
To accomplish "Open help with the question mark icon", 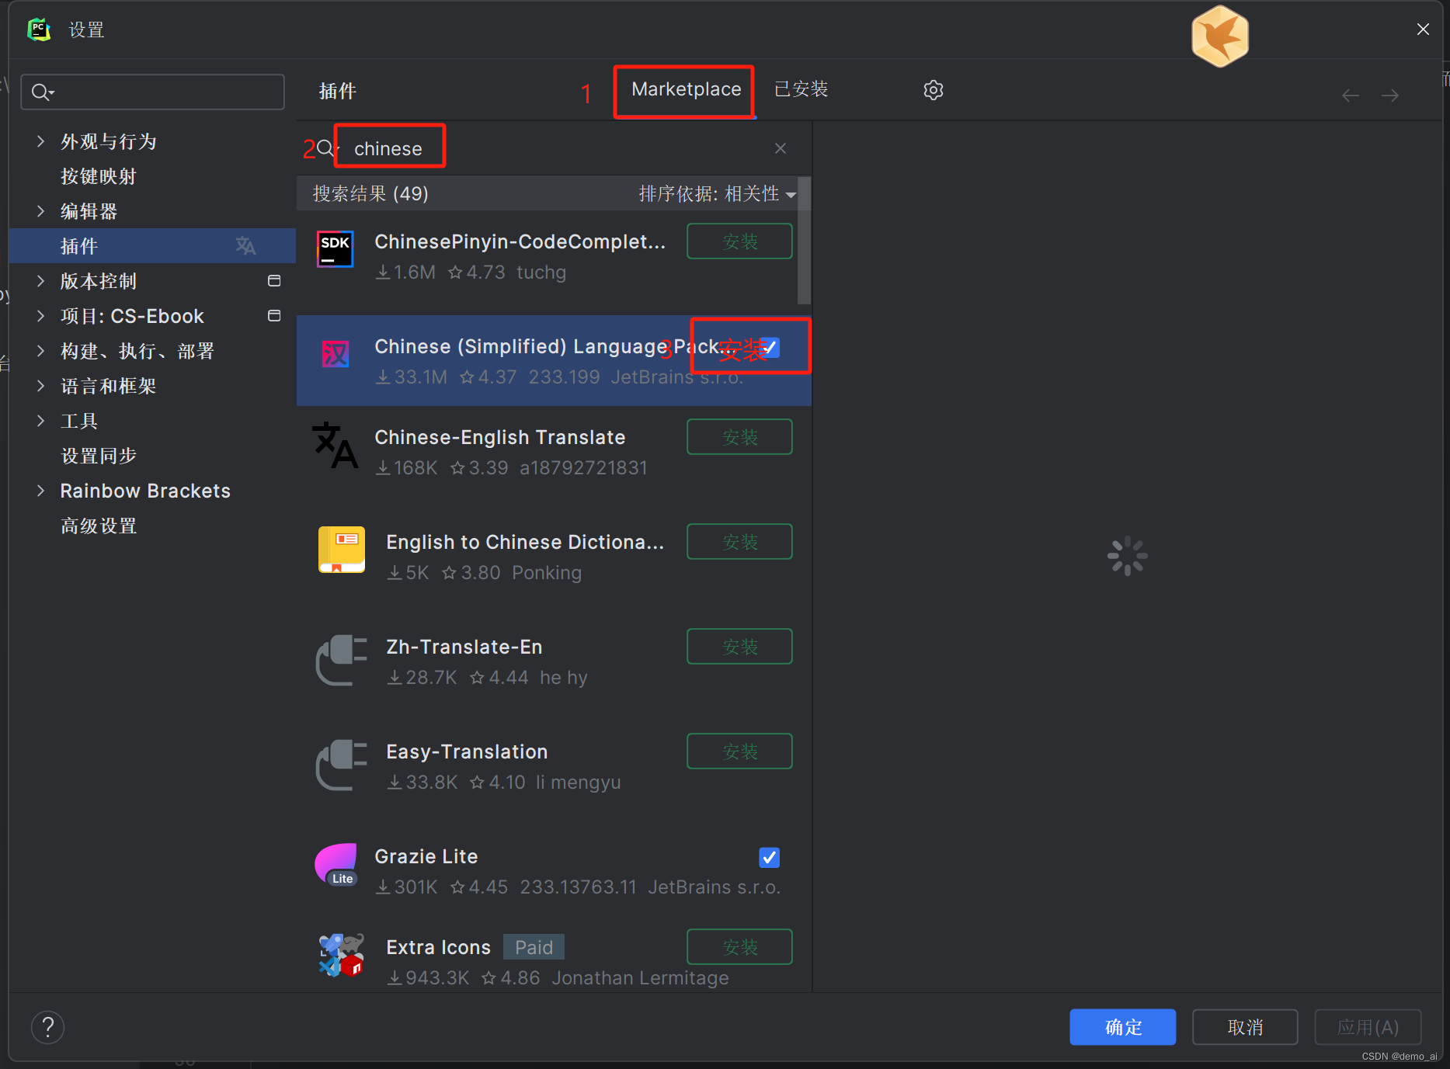I will [x=48, y=1027].
